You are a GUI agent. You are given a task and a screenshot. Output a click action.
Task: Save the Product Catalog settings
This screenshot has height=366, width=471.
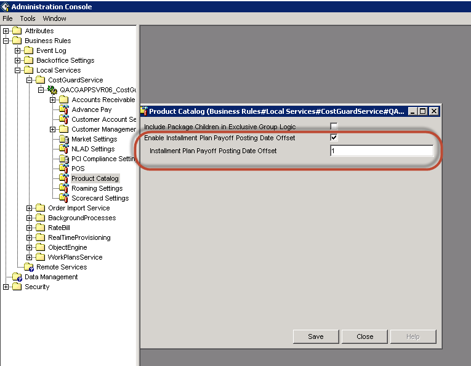point(315,336)
